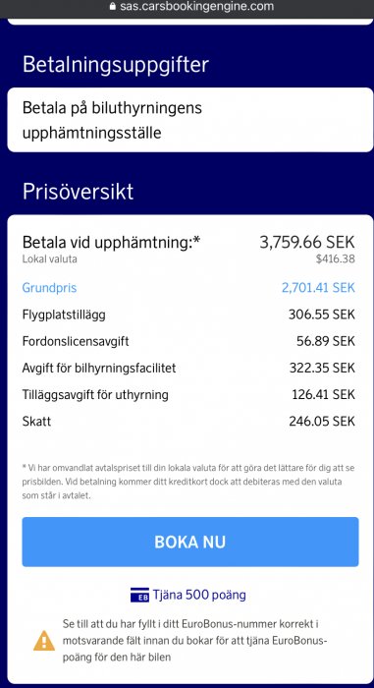Click the Skatt tax row
The image size is (374, 688).
188,422
